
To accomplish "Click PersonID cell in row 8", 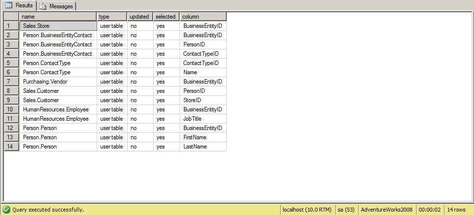I will 203,91.
